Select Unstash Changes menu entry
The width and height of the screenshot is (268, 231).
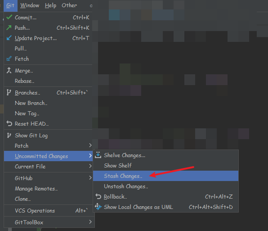(x=165, y=186)
